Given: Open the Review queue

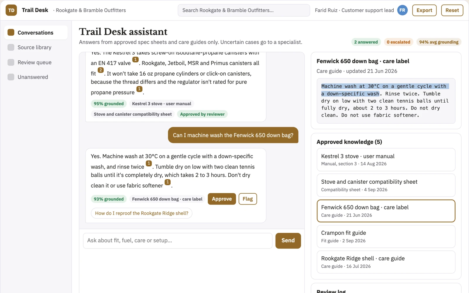Looking at the screenshot, I should click(36, 62).
